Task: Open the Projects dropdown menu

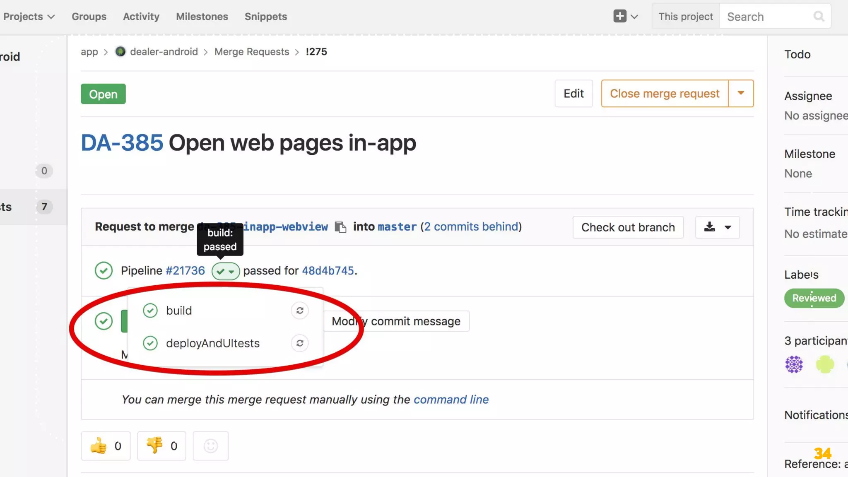Action: [29, 17]
